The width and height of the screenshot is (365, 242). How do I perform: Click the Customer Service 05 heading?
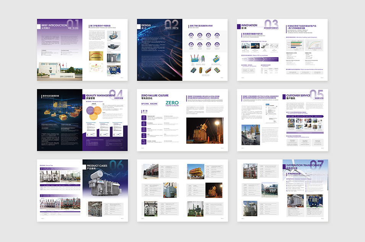(301, 96)
